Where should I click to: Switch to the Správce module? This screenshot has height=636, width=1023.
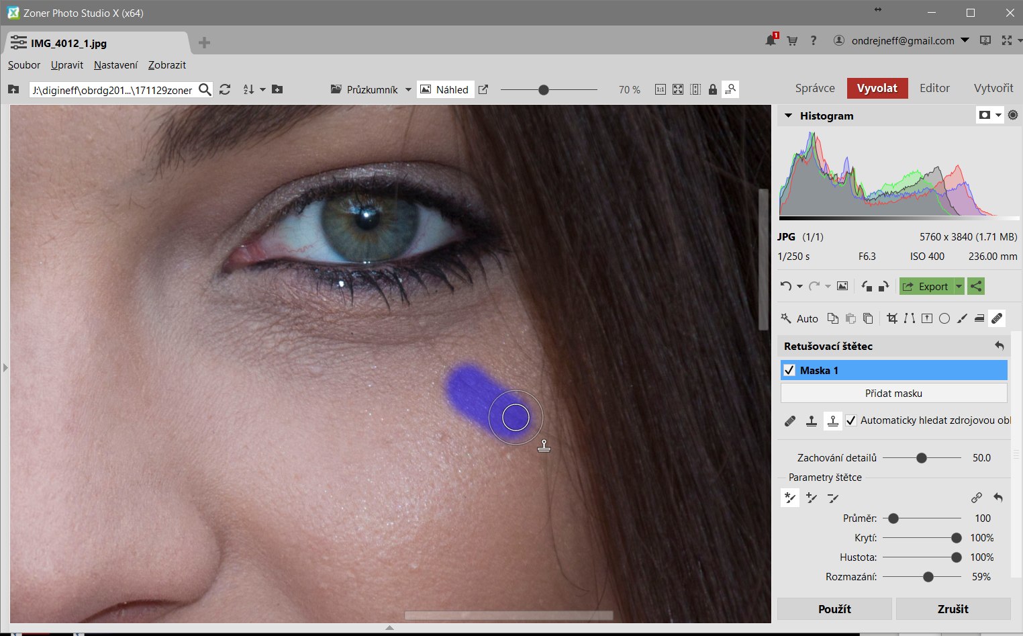tap(815, 88)
